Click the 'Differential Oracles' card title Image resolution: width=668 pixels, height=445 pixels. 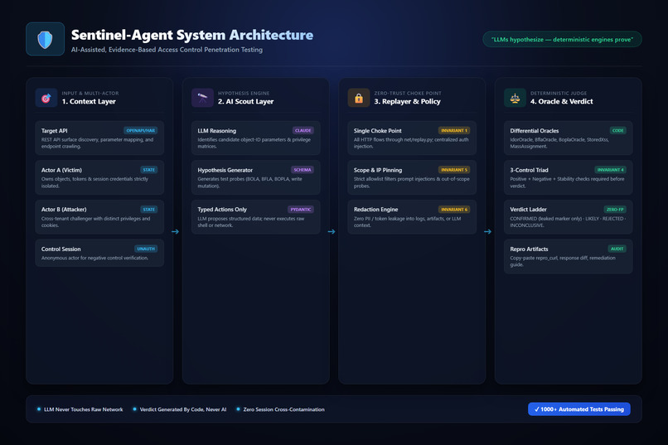pyautogui.click(x=535, y=131)
